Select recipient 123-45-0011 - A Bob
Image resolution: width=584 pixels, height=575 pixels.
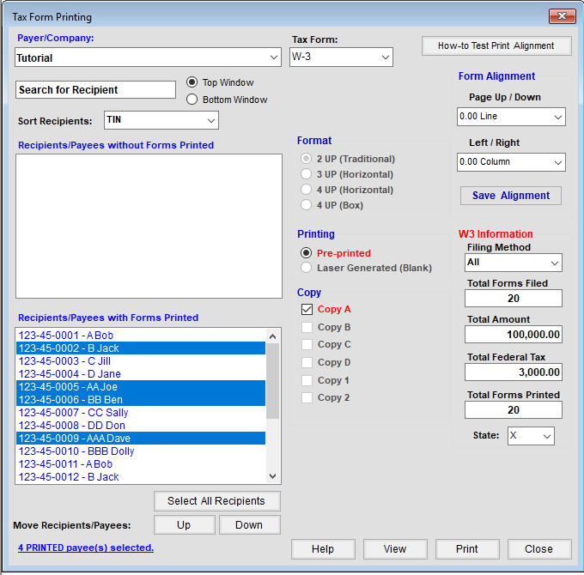[x=141, y=463]
